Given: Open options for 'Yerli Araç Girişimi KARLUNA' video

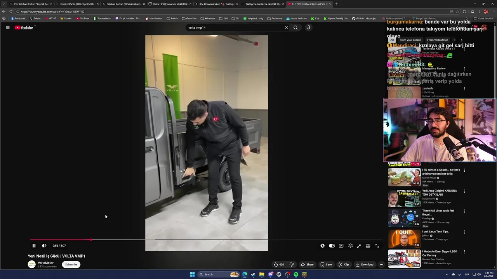Looking at the screenshot, I should 464,191.
